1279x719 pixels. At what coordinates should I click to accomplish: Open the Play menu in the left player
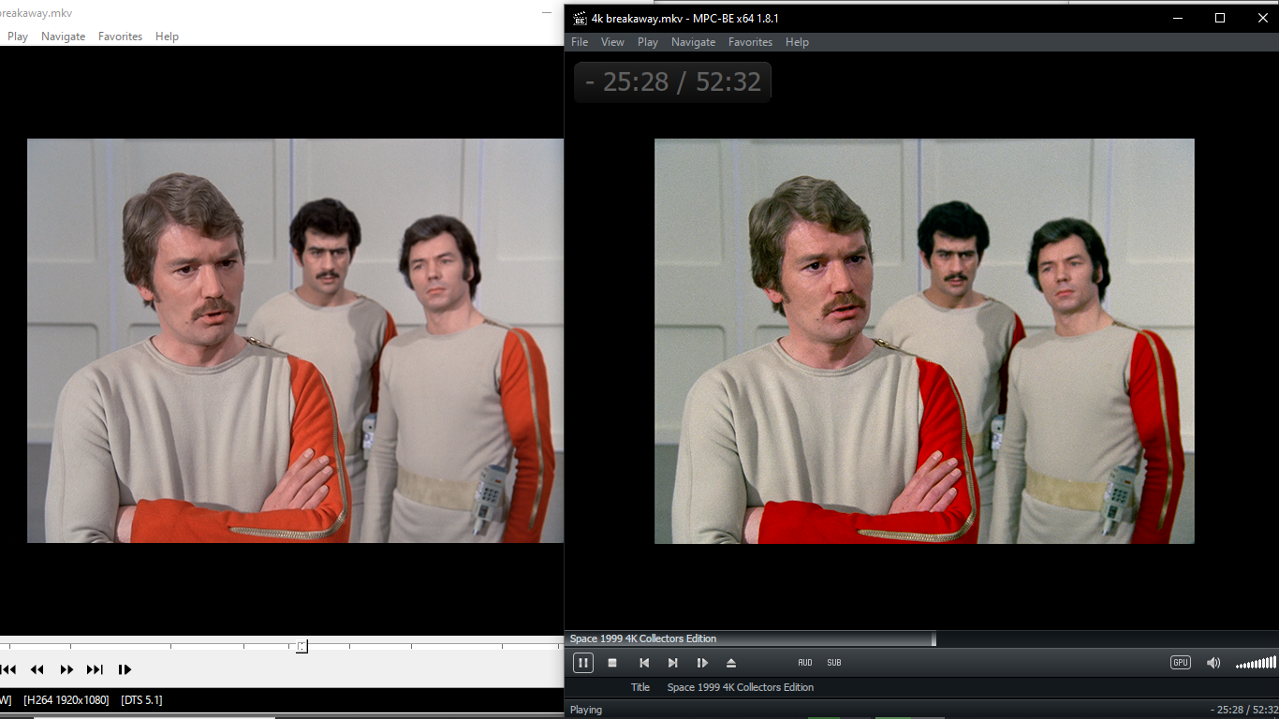pyautogui.click(x=18, y=37)
